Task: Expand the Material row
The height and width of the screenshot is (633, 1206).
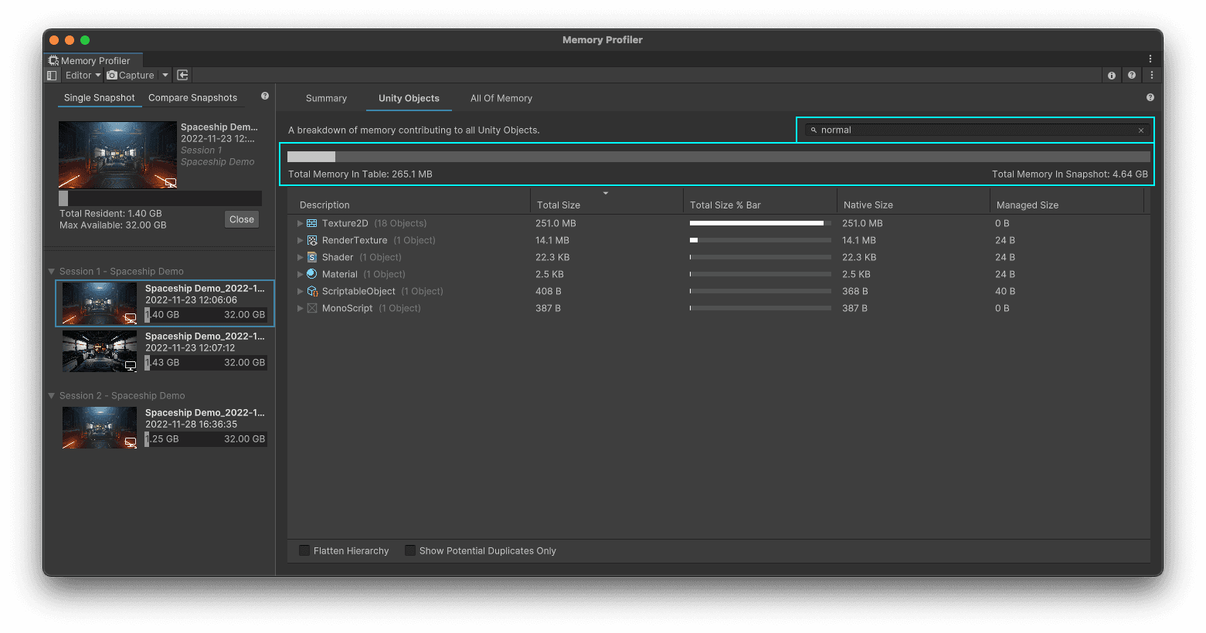Action: coord(301,274)
